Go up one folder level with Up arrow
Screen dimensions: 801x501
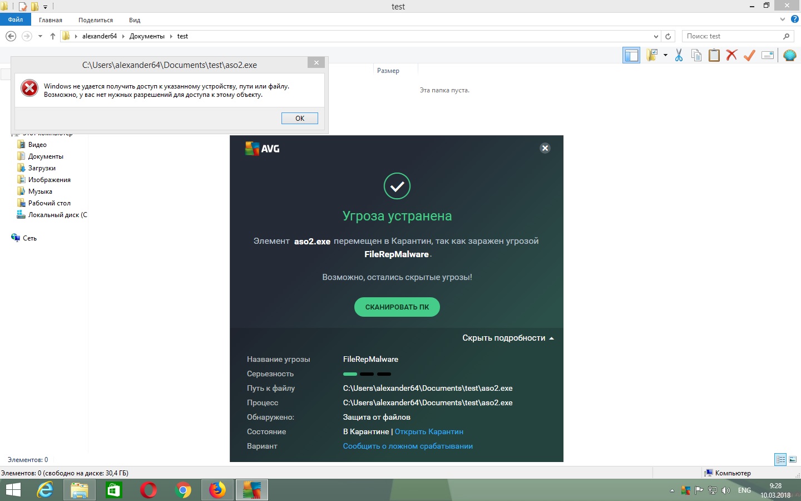click(53, 36)
